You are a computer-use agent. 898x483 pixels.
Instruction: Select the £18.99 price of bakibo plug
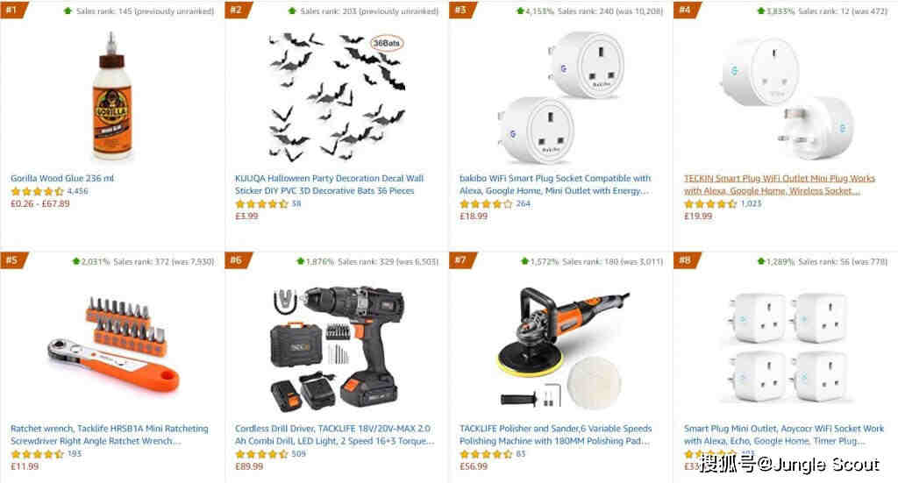pyautogui.click(x=474, y=216)
